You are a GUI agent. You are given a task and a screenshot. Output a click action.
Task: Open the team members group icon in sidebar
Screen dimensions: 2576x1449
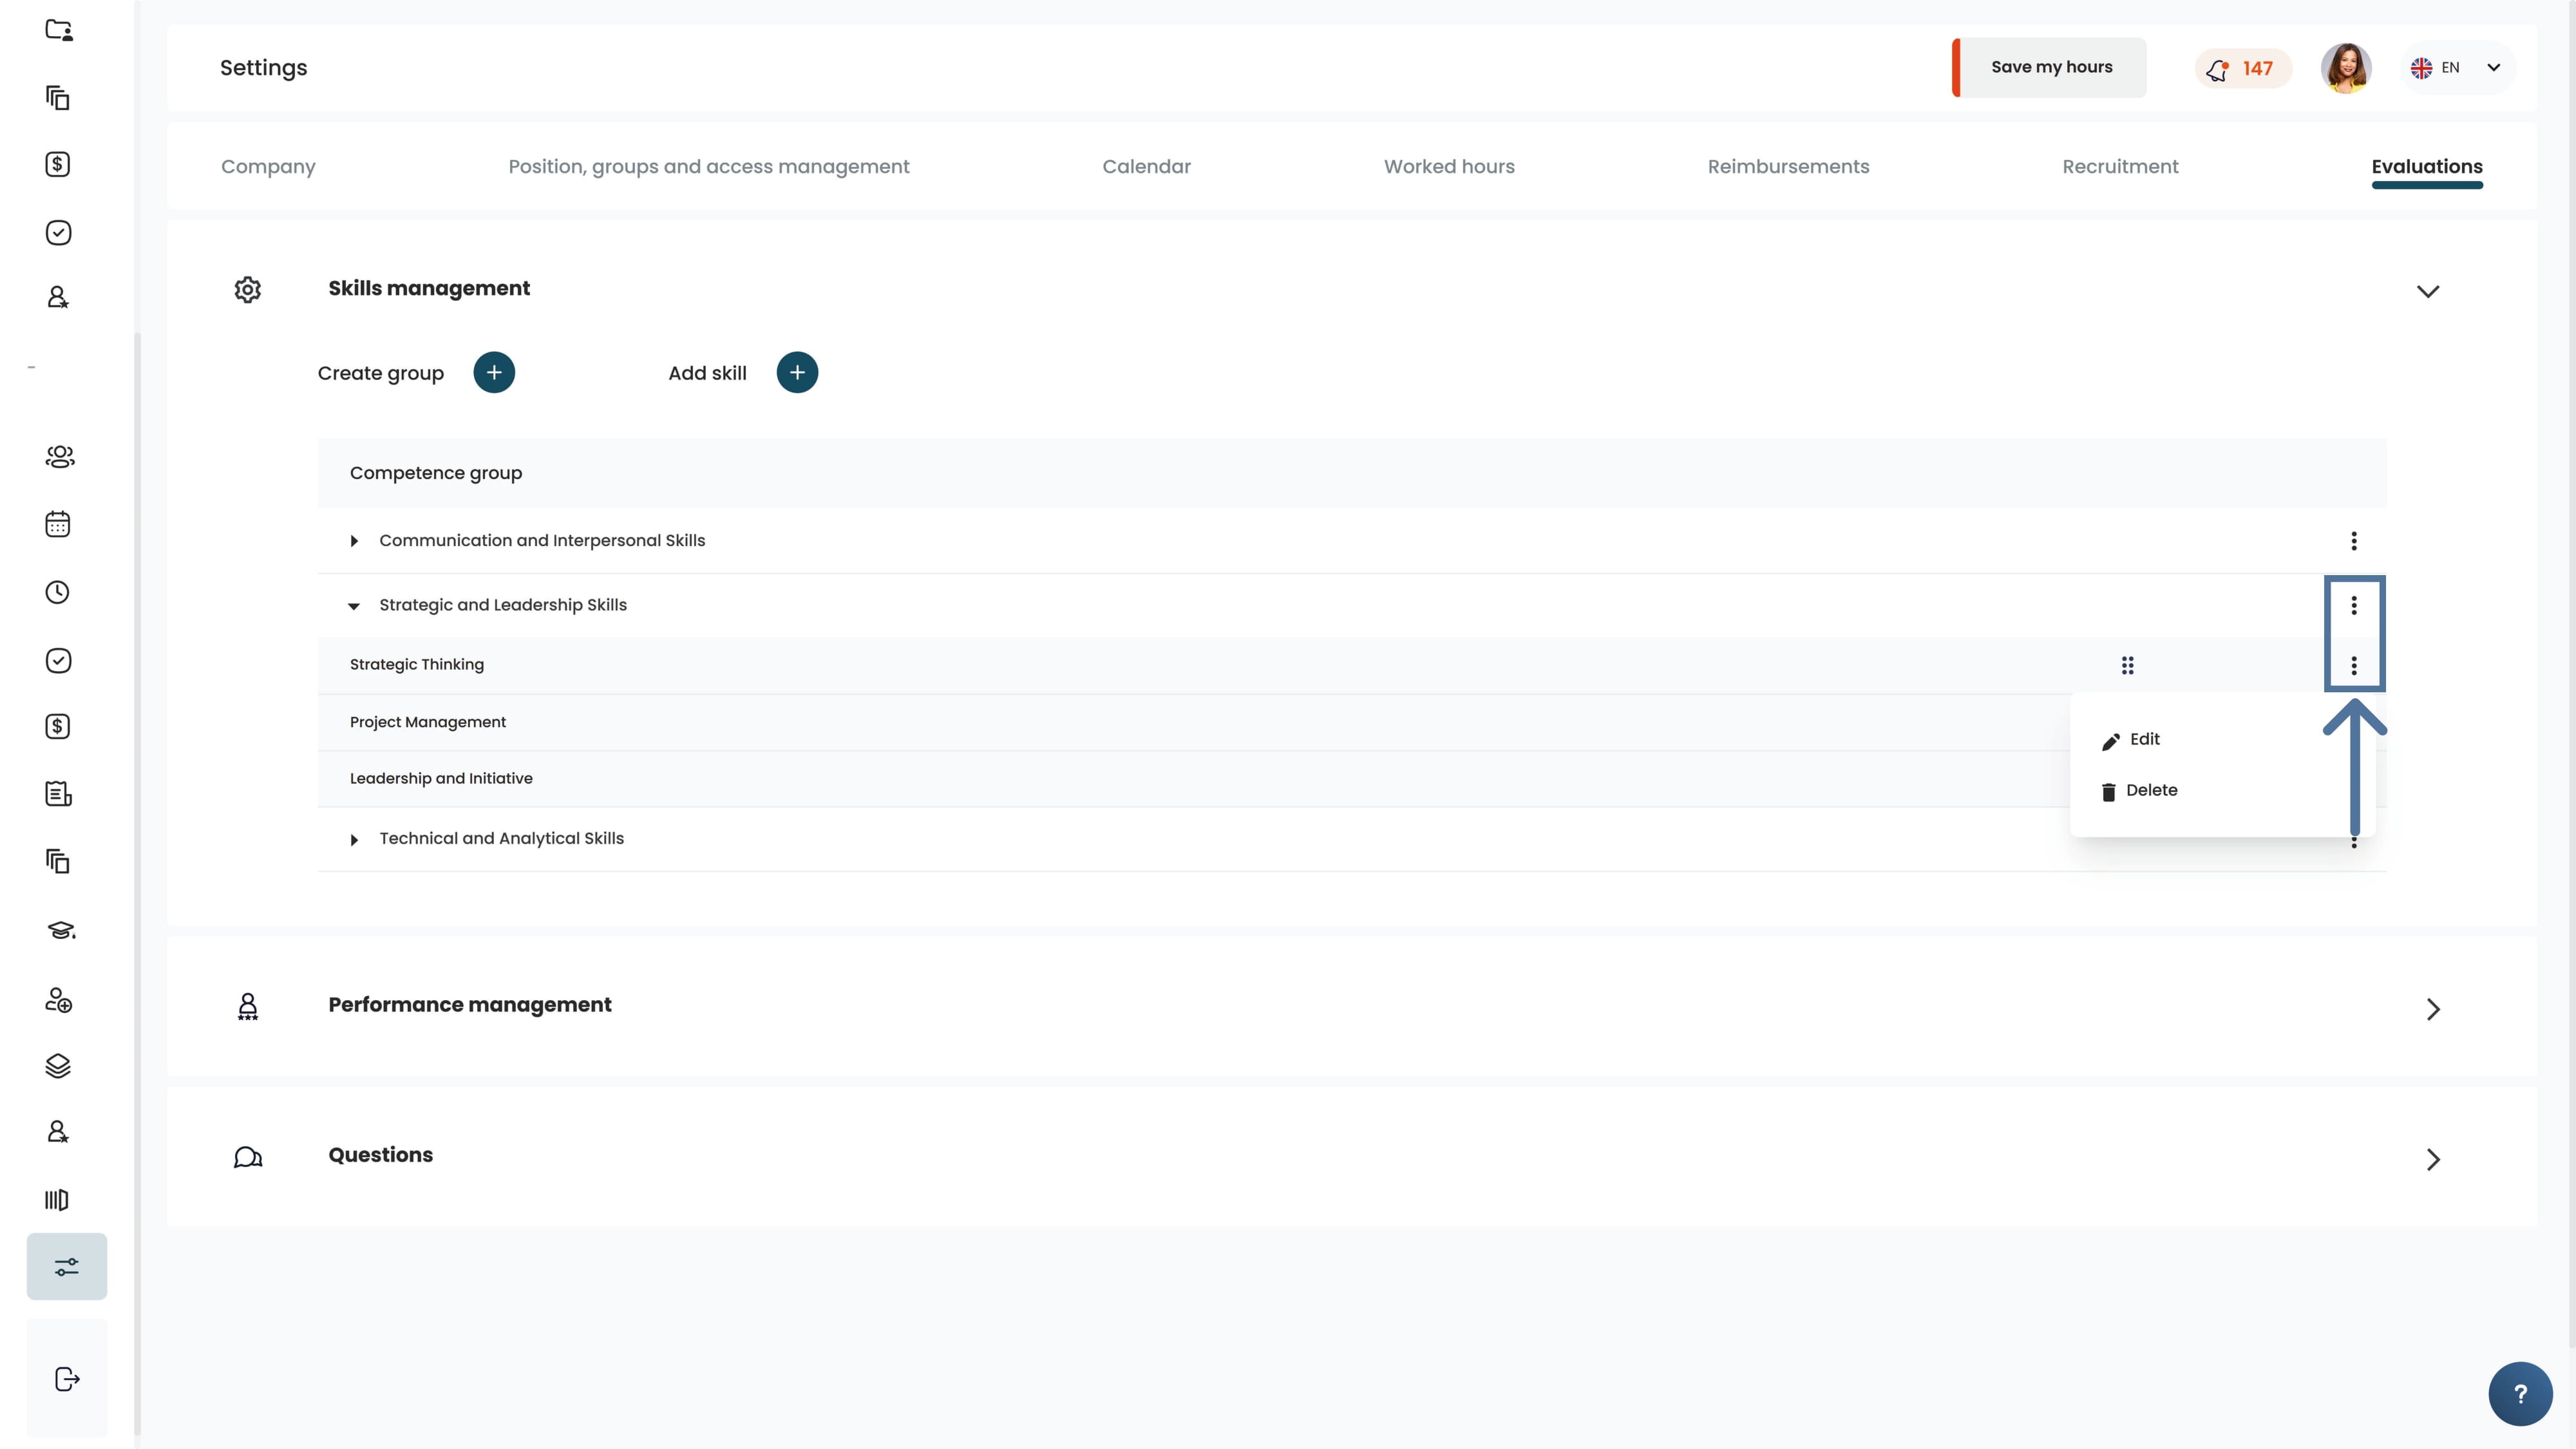point(59,457)
